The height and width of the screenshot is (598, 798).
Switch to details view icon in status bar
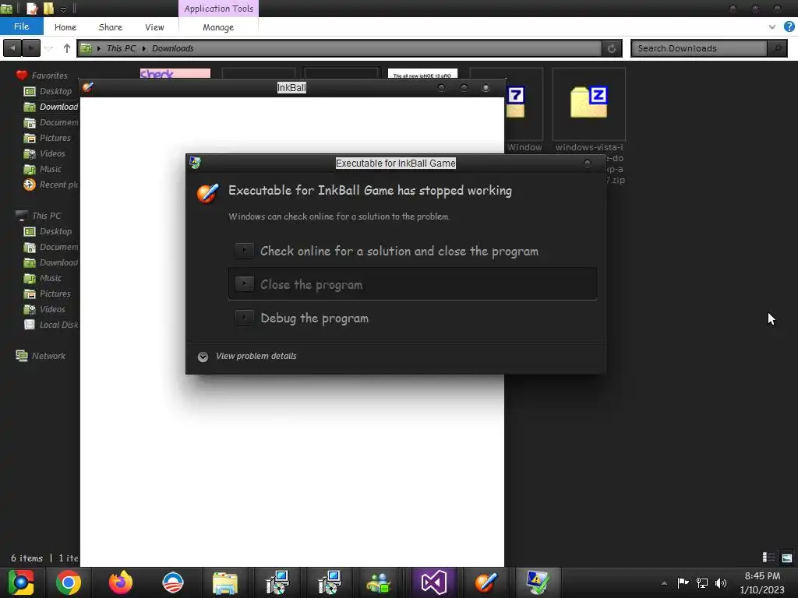[768, 558]
